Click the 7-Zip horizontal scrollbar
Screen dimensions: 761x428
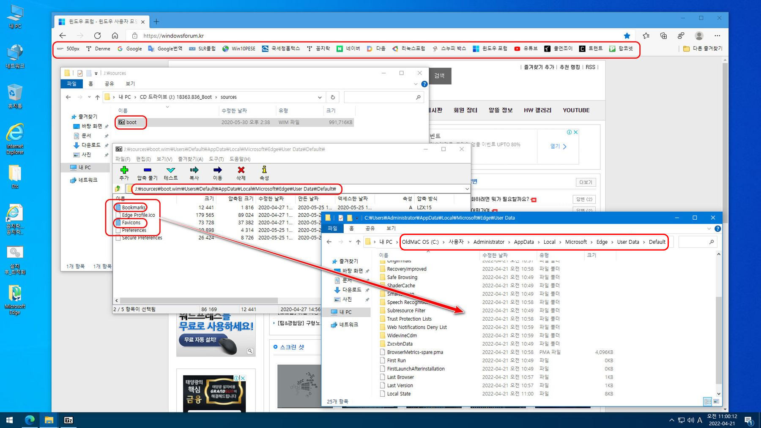[x=199, y=300]
